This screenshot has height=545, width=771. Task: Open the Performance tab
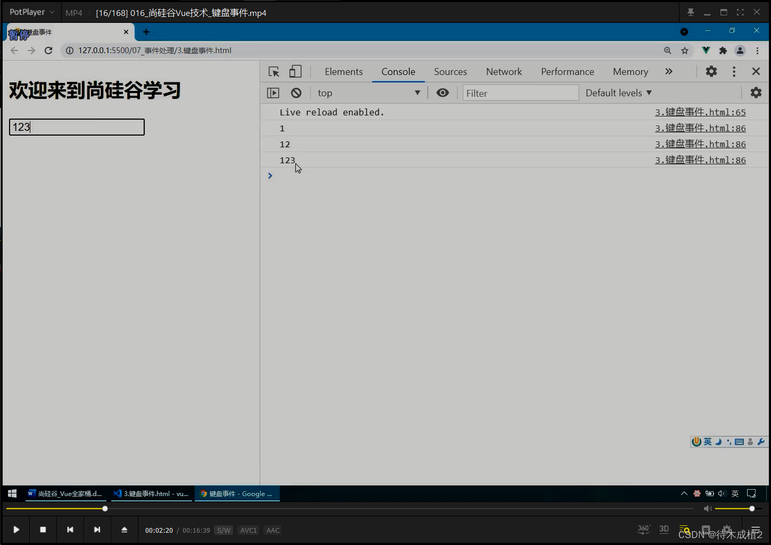(567, 72)
